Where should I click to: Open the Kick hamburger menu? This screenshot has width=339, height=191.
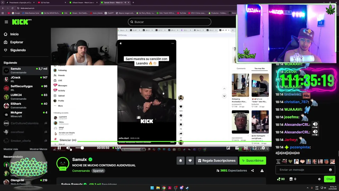tap(6, 22)
